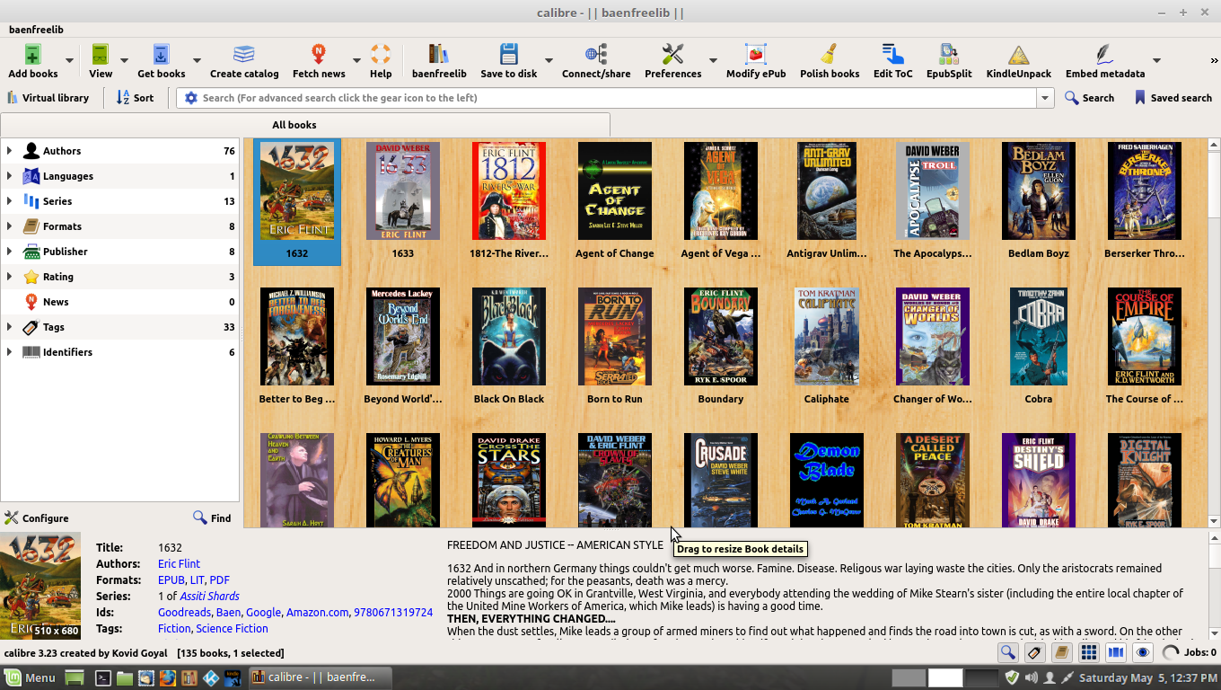Click the Science Fiction tag link

232,629
